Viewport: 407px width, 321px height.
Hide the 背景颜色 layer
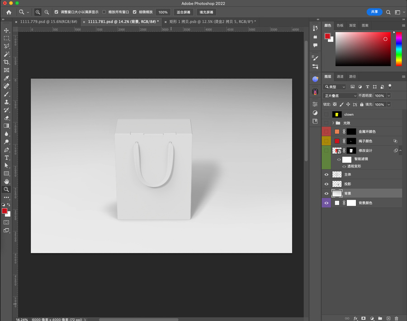tap(327, 203)
